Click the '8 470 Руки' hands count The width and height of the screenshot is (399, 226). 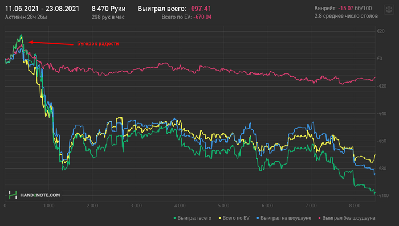pos(109,9)
